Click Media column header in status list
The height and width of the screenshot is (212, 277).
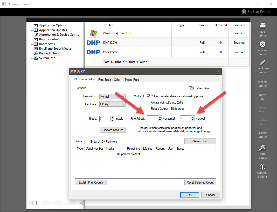click(x=110, y=149)
